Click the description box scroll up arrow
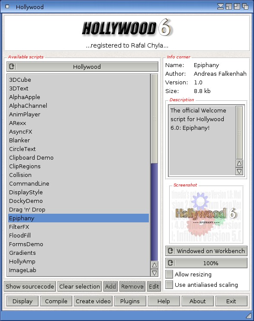The height and width of the screenshot is (321, 254). tap(239, 164)
